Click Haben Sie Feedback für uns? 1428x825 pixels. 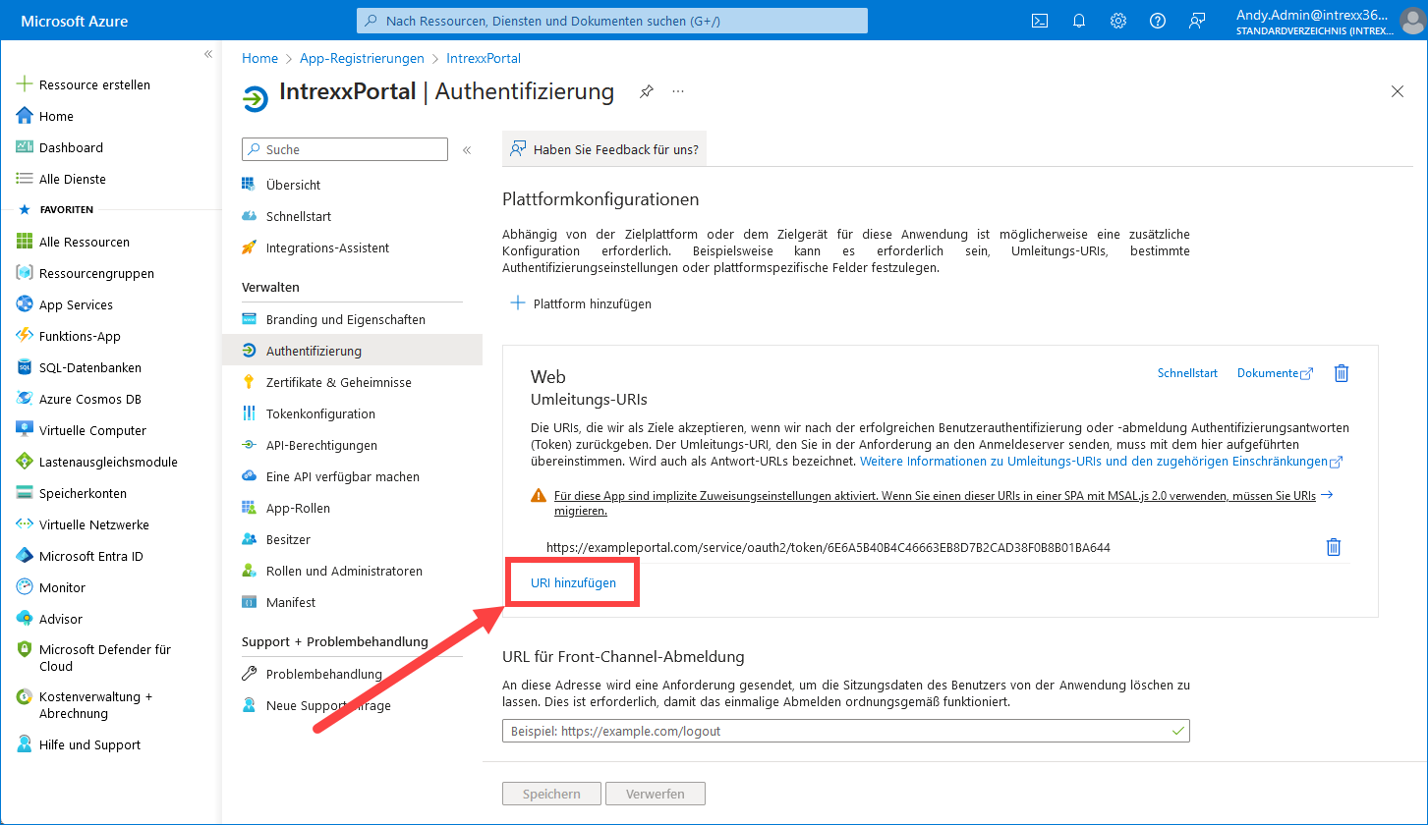tap(604, 149)
